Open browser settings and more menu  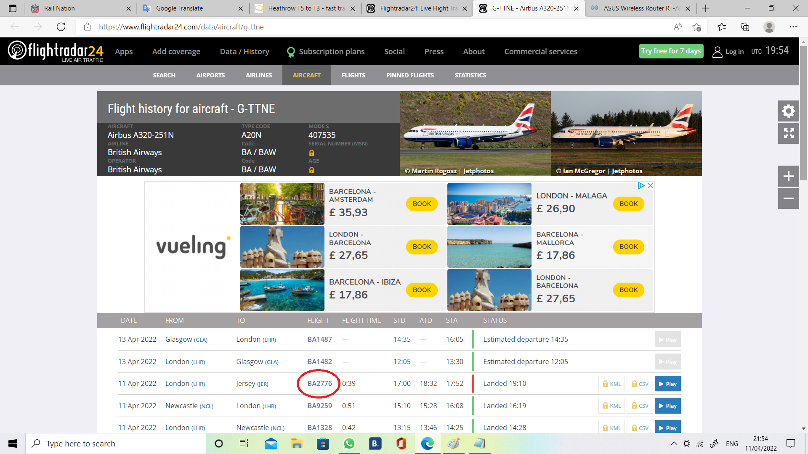[x=793, y=27]
